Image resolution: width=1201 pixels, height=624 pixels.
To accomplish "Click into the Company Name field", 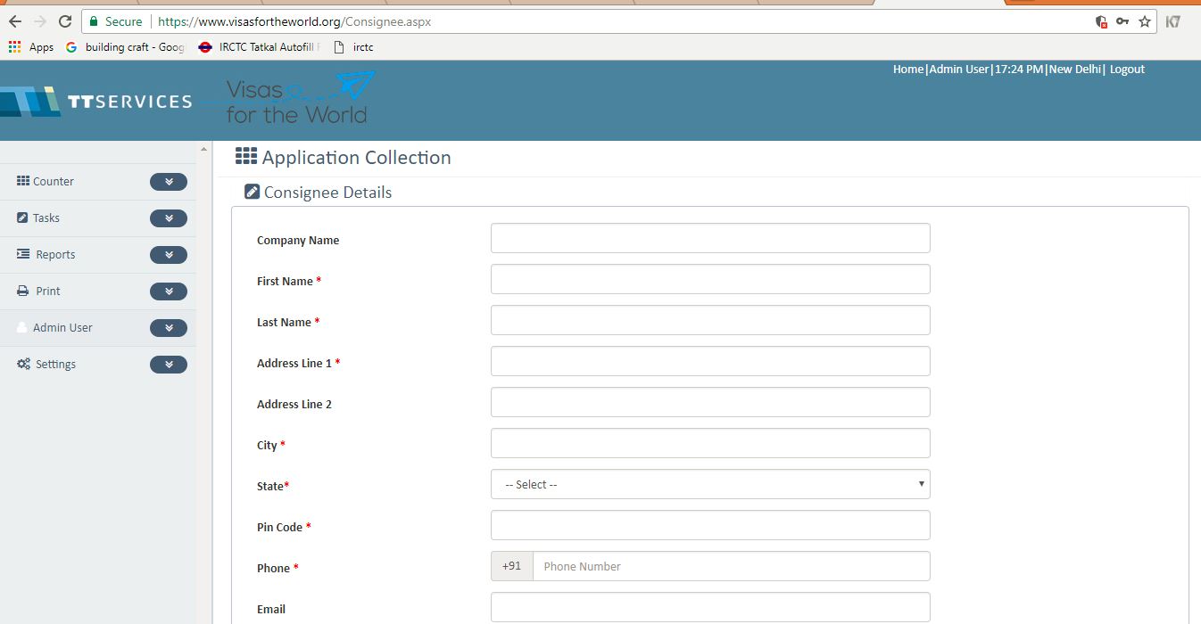I will pos(710,239).
